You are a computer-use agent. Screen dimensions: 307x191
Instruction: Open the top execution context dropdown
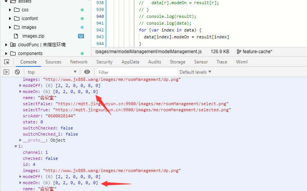coord(52,72)
